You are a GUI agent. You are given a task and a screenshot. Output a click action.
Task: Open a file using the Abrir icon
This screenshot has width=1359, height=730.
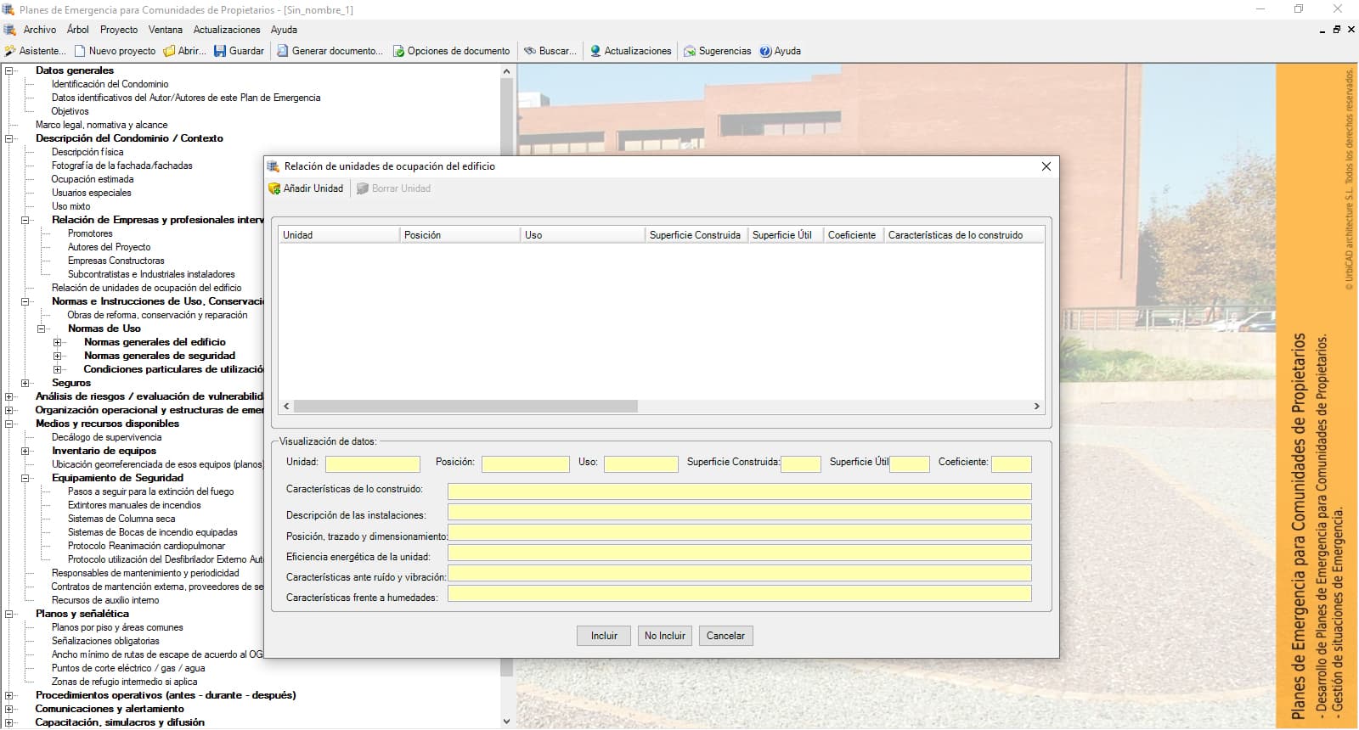170,51
